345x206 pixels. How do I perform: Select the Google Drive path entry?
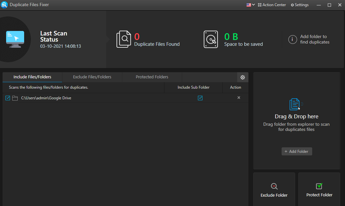[x=46, y=98]
